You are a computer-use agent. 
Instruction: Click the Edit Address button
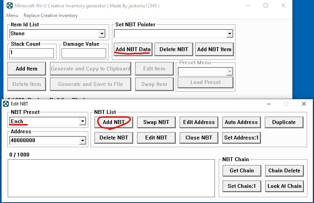(199, 122)
